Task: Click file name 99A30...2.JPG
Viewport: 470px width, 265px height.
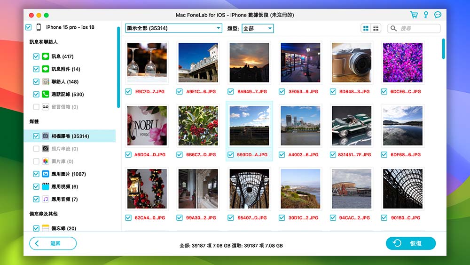Action: tap(201, 217)
